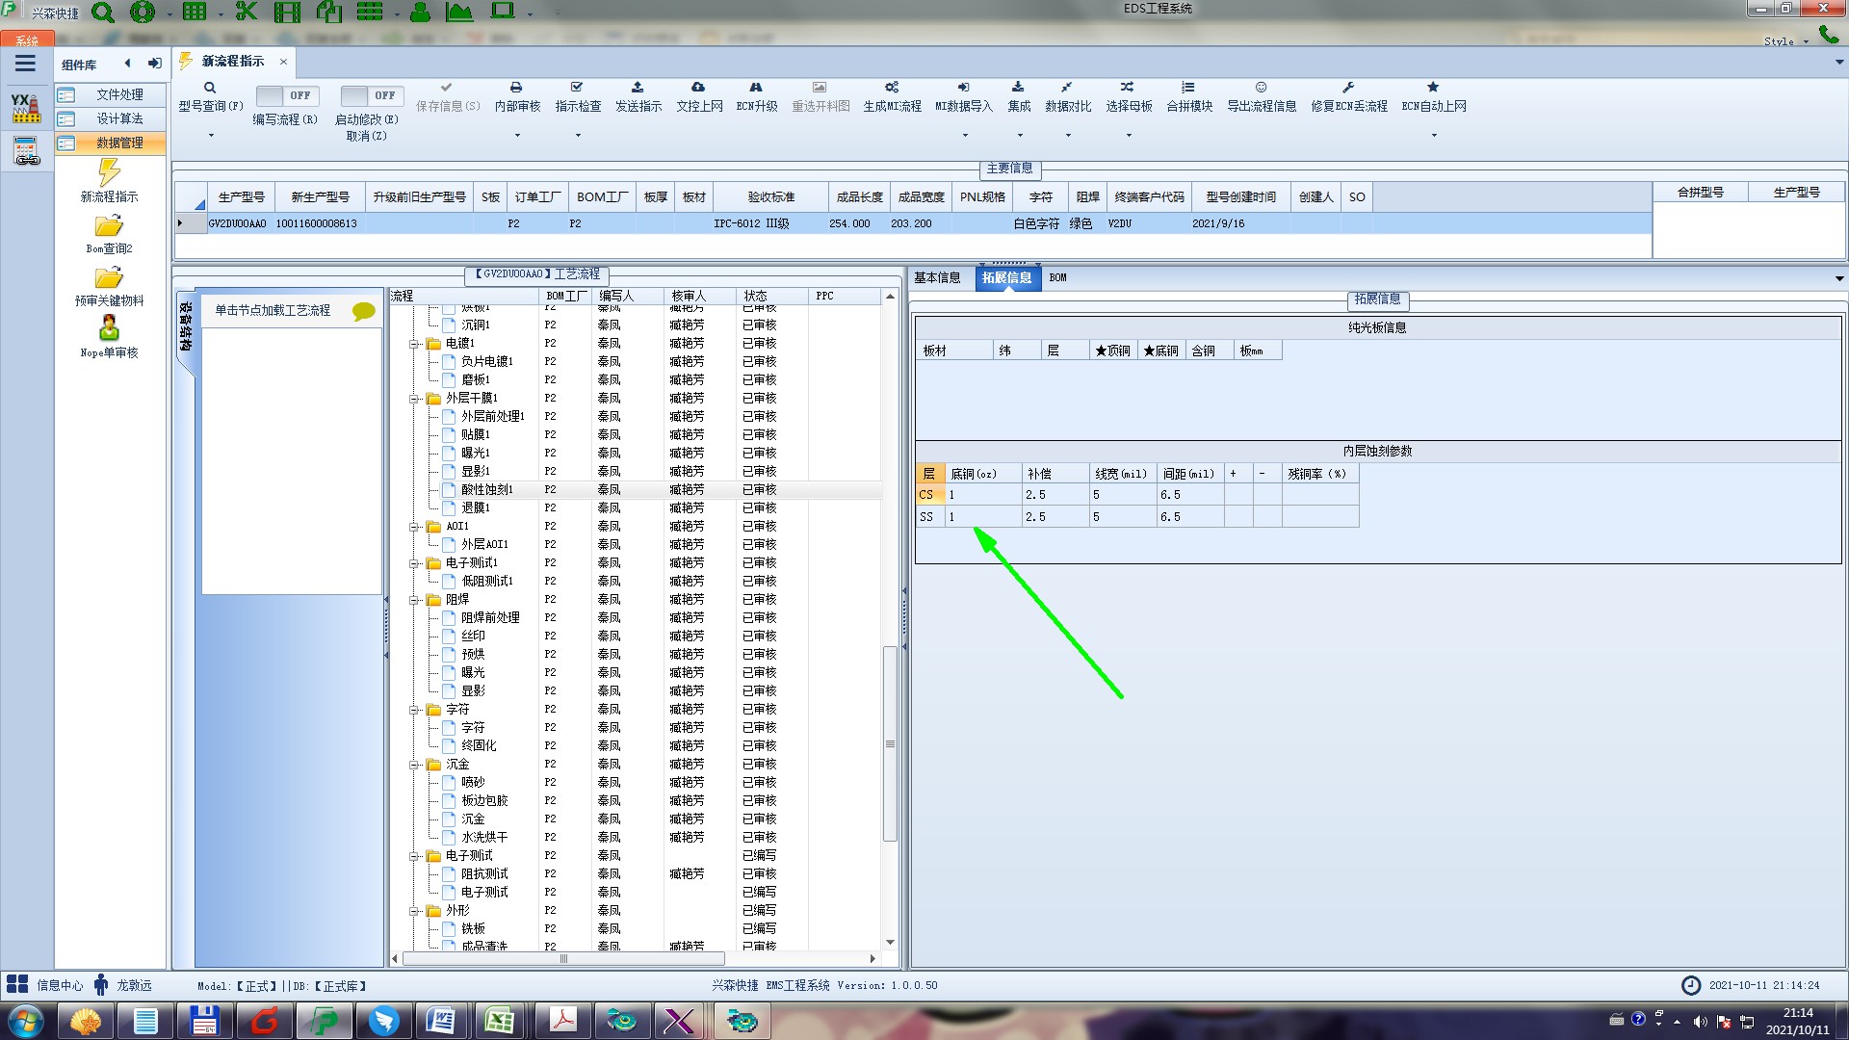Click the 型号查询 search icon
The height and width of the screenshot is (1040, 1849).
click(x=210, y=88)
